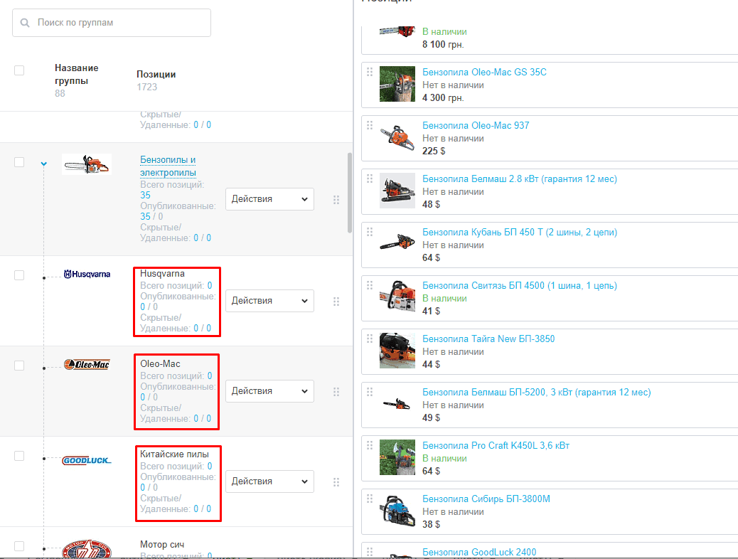This screenshot has height=559, width=738.
Task: Open Действия dropdown for Oleo-Mac
Action: [269, 391]
